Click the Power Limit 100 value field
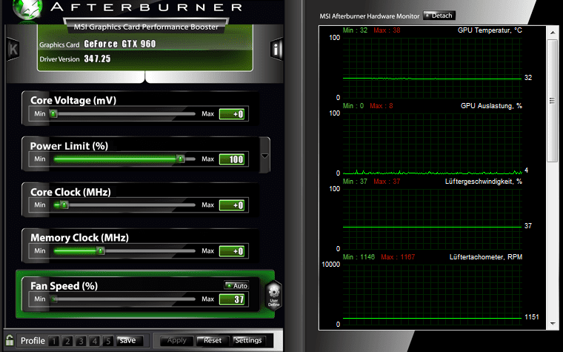This screenshot has width=563, height=352. [x=232, y=159]
